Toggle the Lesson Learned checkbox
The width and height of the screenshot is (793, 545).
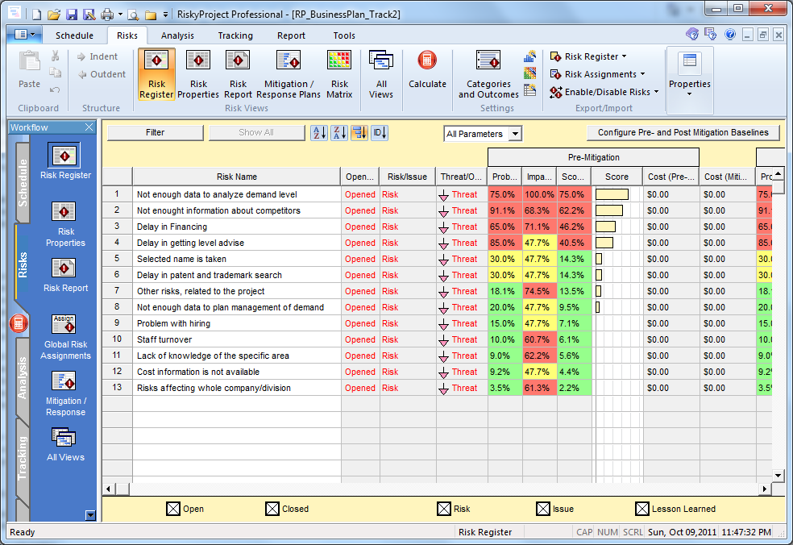point(641,509)
